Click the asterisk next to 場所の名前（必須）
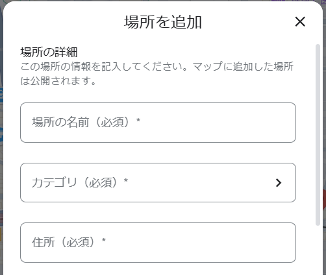 tap(138, 120)
